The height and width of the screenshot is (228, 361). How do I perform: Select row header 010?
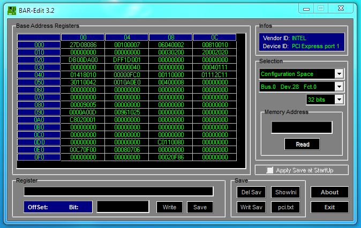[x=39, y=52]
